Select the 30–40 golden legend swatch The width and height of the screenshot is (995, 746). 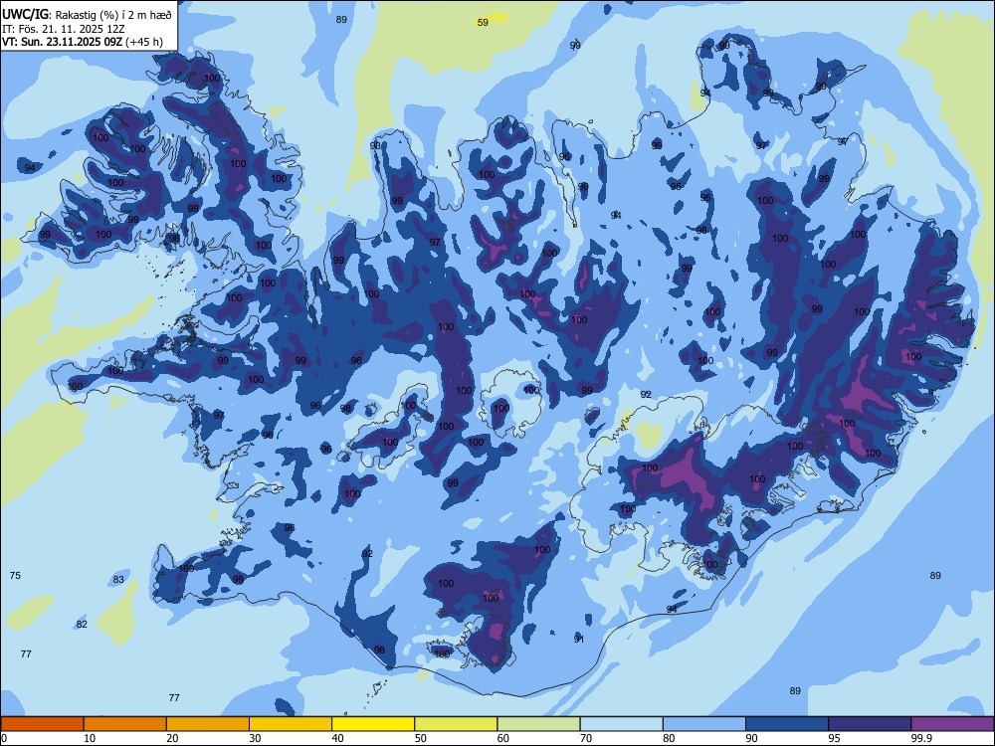coord(291,724)
